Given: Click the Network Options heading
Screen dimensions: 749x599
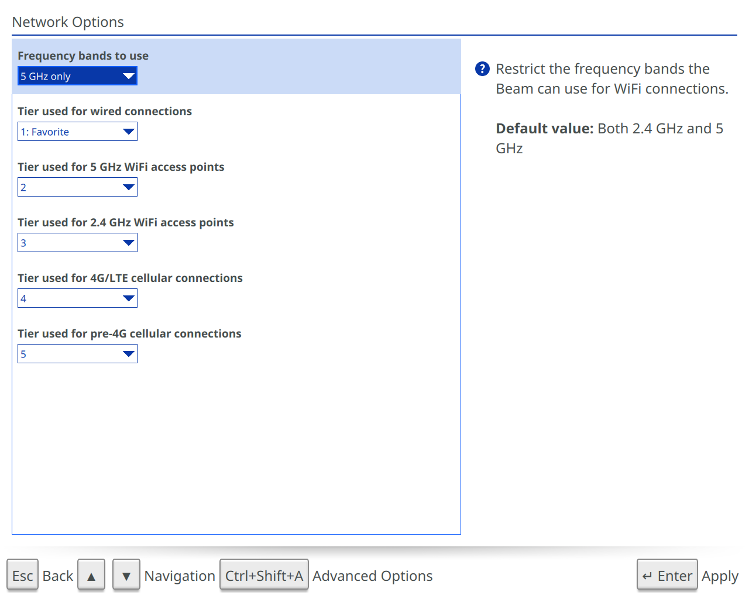Looking at the screenshot, I should coord(67,22).
